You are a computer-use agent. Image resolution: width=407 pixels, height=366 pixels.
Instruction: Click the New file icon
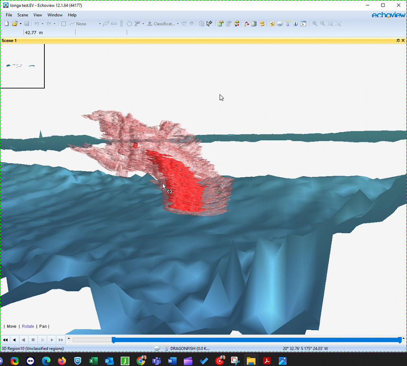click(x=7, y=24)
